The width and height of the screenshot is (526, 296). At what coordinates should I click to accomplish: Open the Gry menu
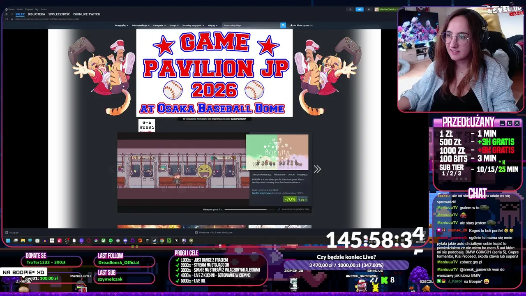point(37,9)
